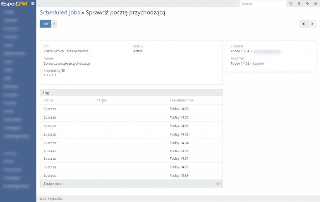Click the Status column header in Log

[x=48, y=100]
